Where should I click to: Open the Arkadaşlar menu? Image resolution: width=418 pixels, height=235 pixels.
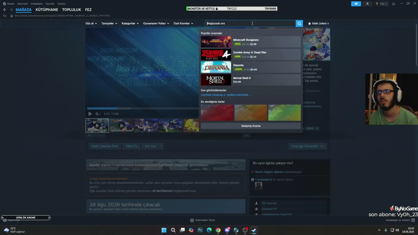(37, 4)
